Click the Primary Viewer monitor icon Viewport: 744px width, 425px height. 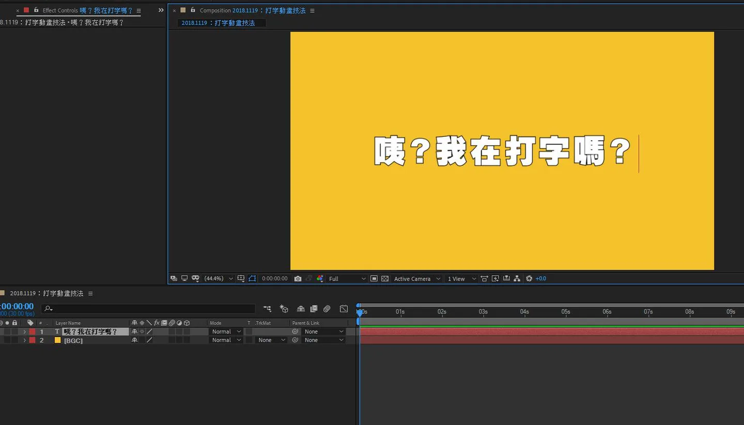[184, 278]
